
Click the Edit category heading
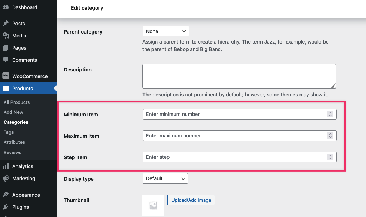87,8
